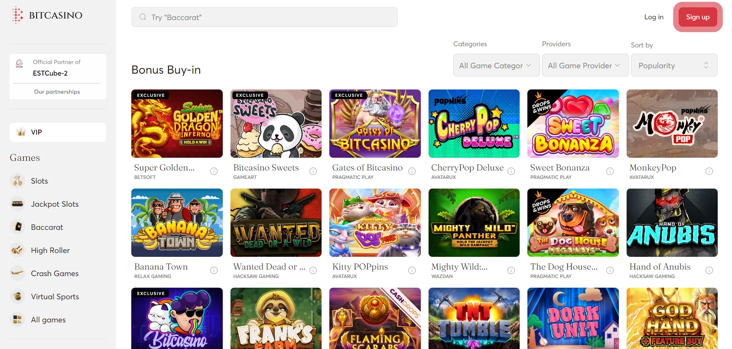
Task: Click the Try Baccarat search field
Action: tap(264, 17)
